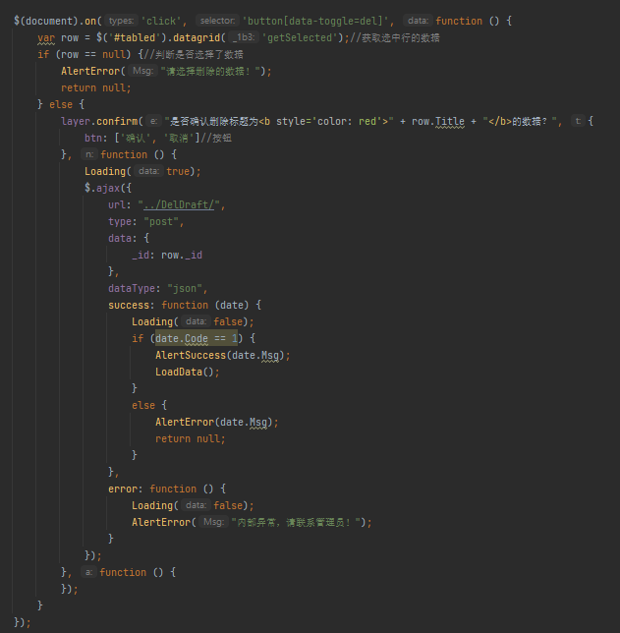
Task: Click the '_id' key inside data object
Action: point(141,256)
